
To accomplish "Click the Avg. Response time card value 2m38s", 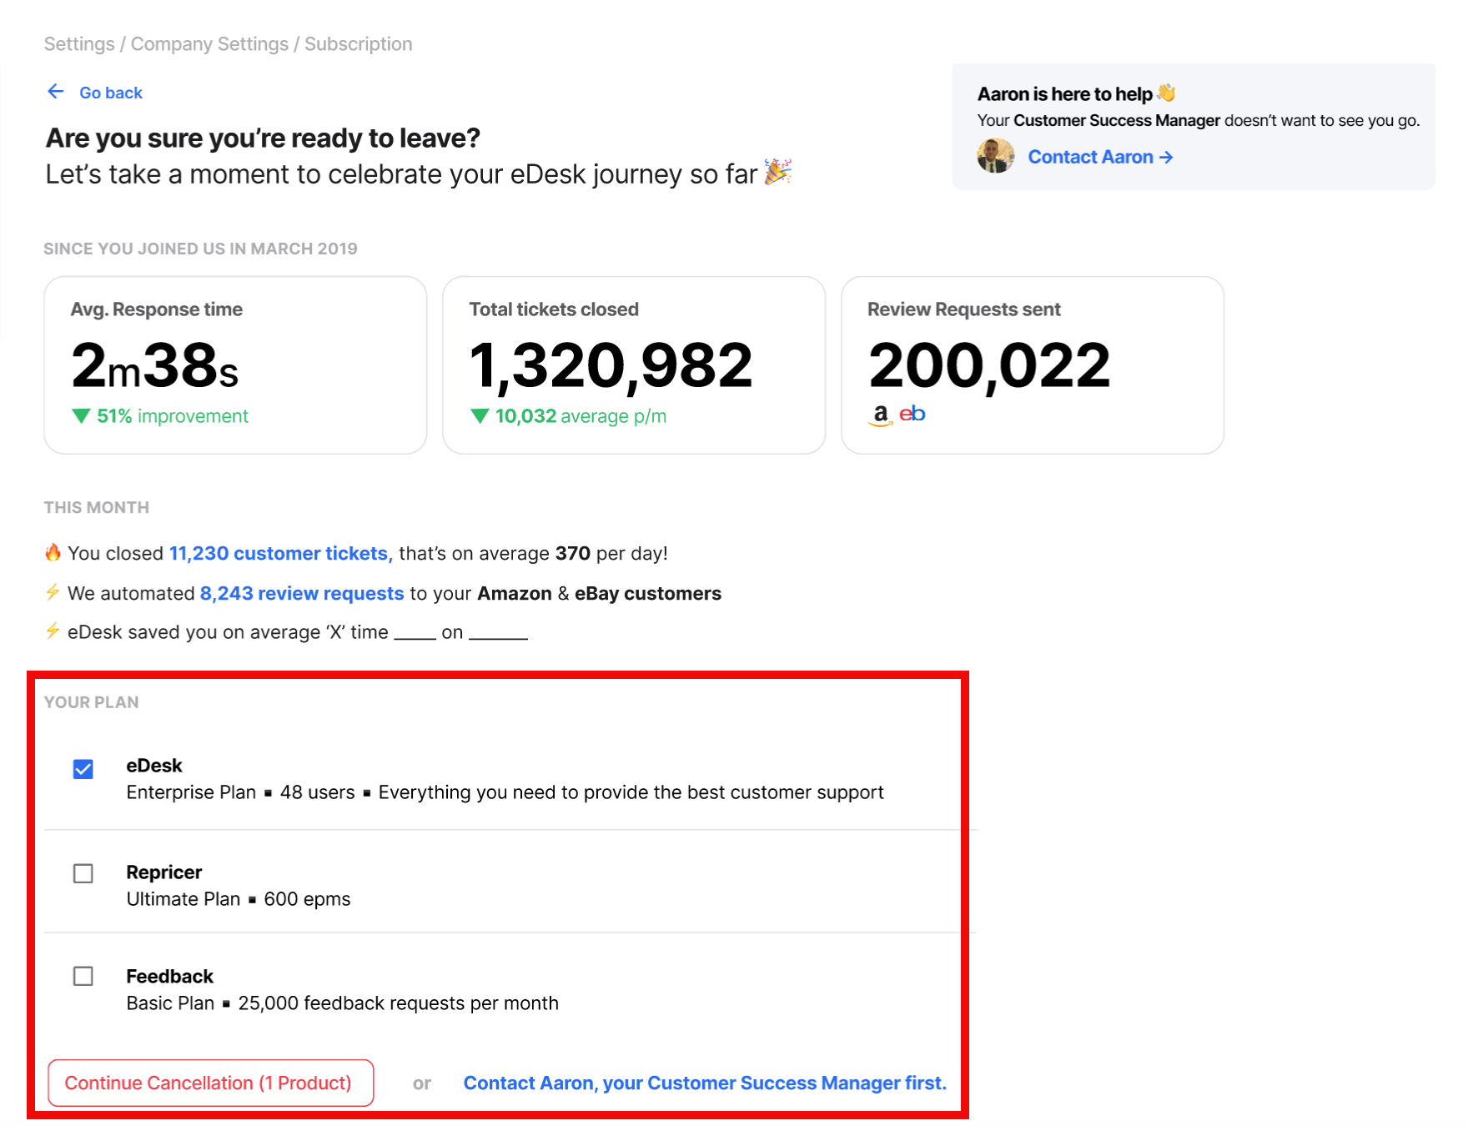I will point(155,365).
